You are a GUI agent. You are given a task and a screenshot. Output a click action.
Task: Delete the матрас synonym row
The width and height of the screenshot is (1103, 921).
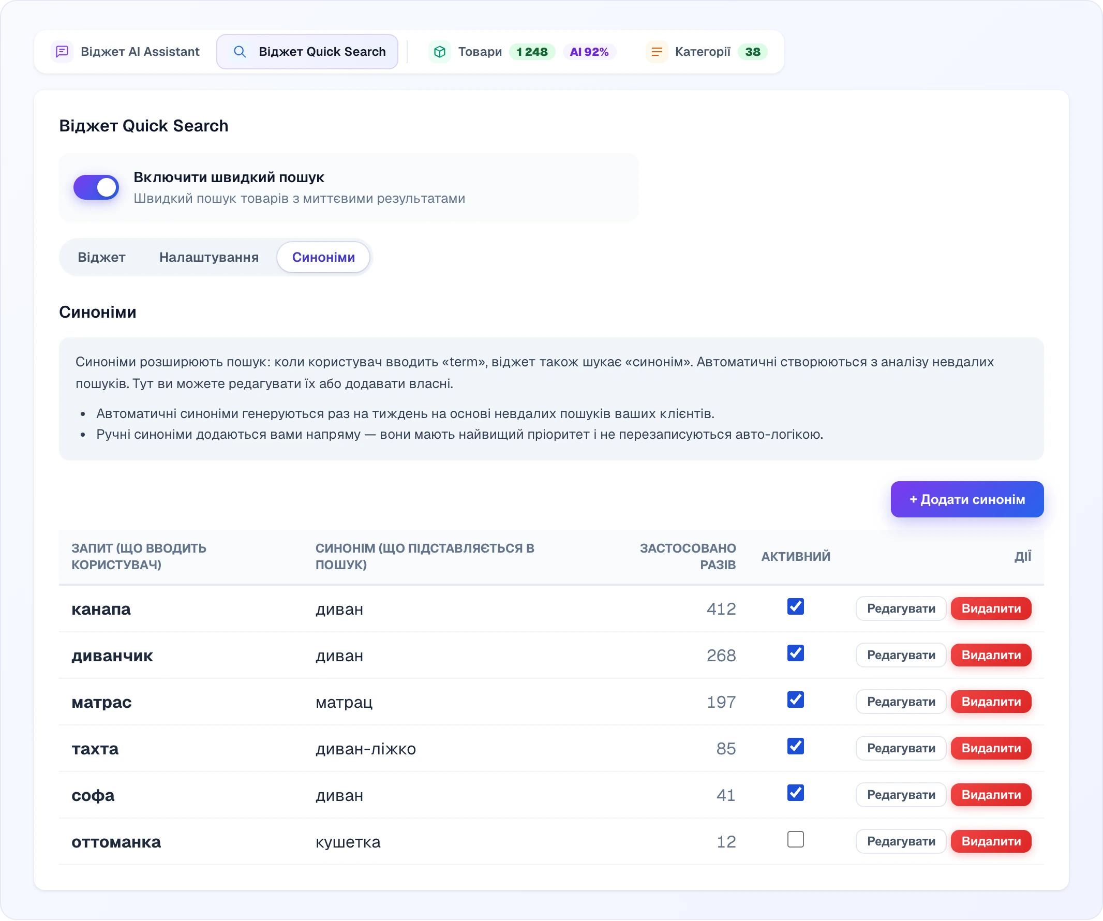(991, 702)
